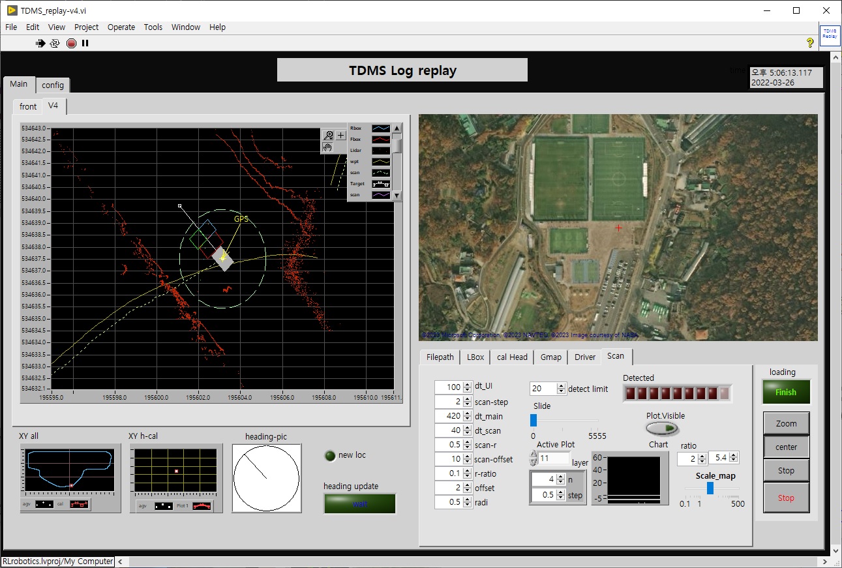
Task: Toggle the heading update wait button
Action: [x=359, y=503]
